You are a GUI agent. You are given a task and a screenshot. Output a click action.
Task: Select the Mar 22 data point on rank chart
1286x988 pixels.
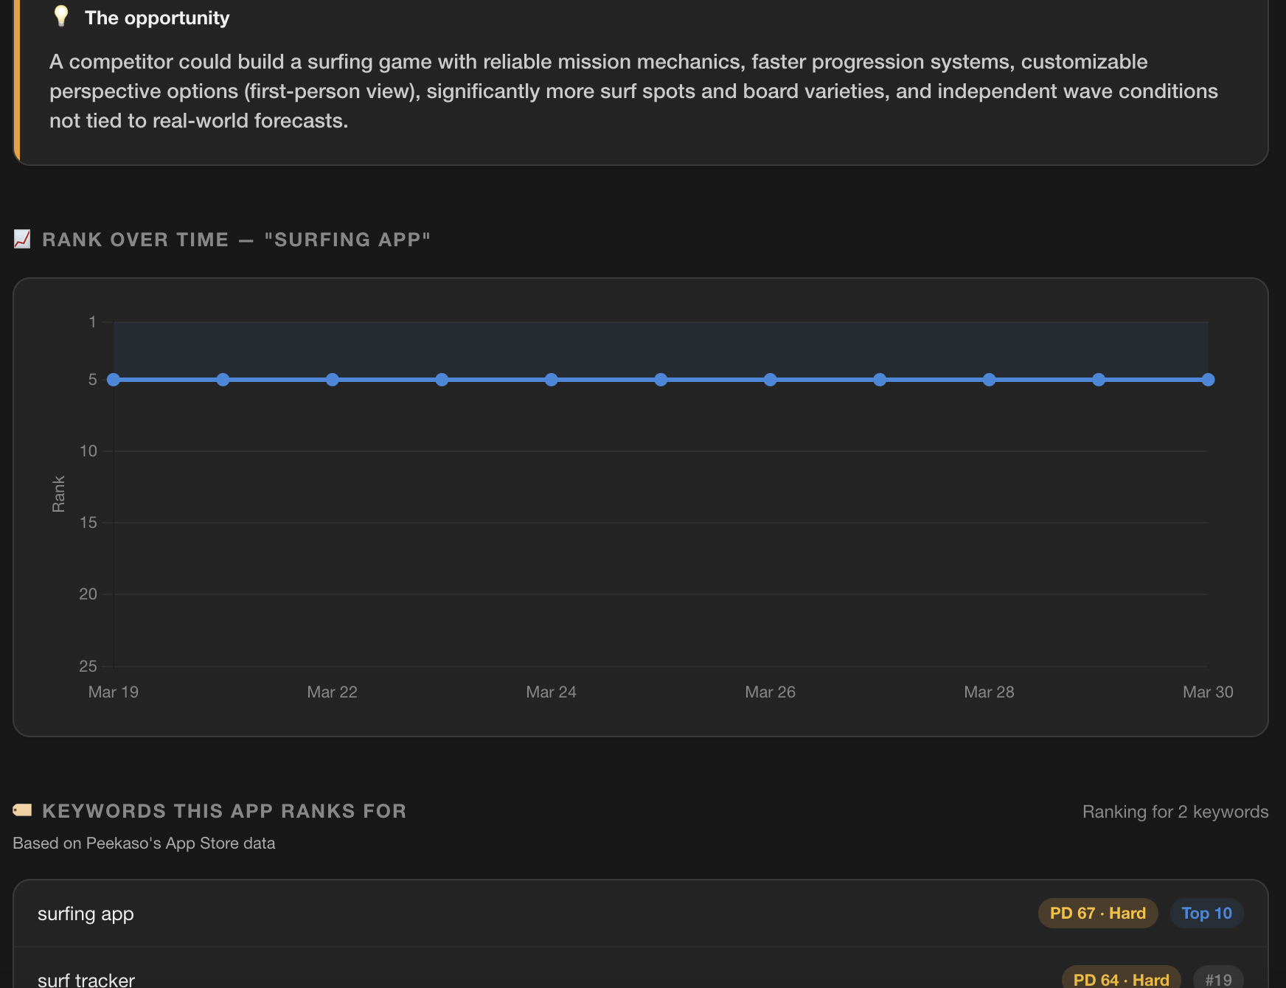(x=333, y=380)
